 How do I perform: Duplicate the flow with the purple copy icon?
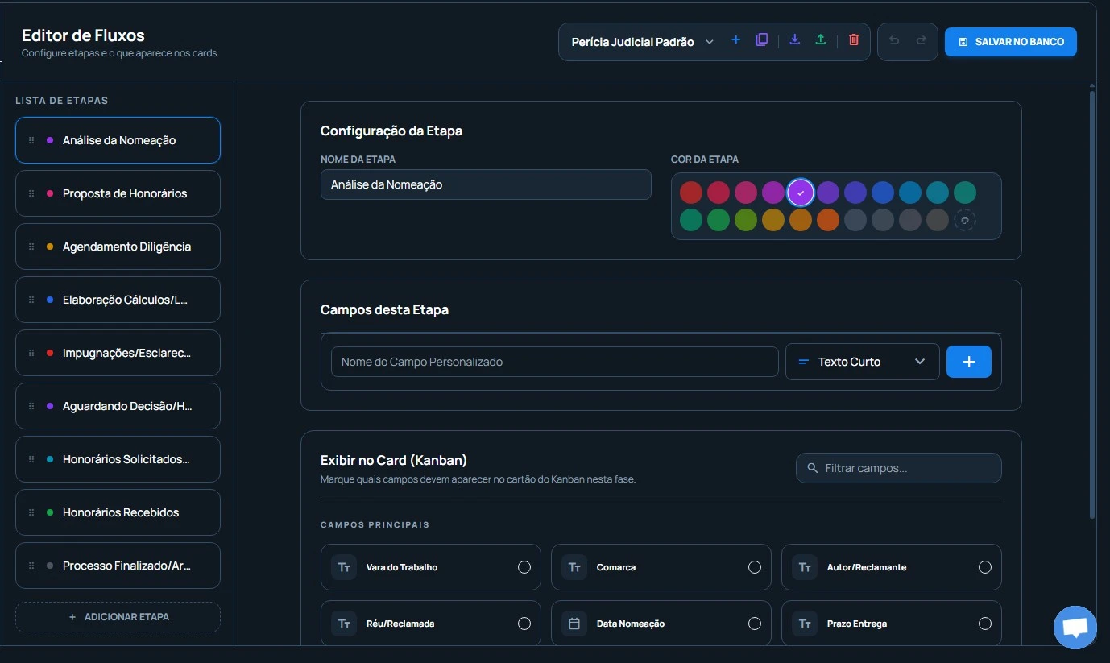761,40
